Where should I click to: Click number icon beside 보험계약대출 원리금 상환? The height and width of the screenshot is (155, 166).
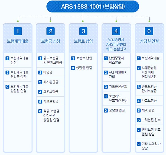pyautogui.click(x=7, y=73)
